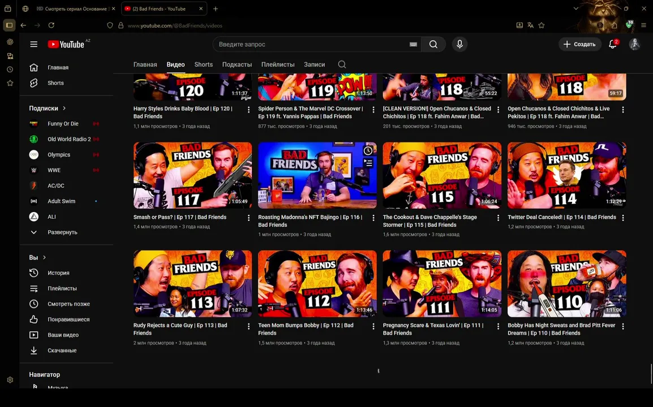This screenshot has height=407, width=653.
Task: Click the Создать button
Action: tap(579, 44)
